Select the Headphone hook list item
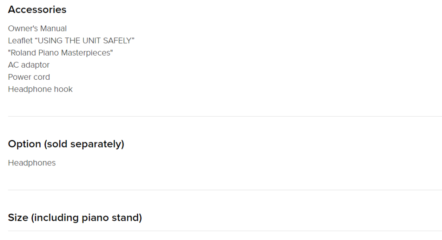This screenshot has height=240, width=442. (40, 89)
